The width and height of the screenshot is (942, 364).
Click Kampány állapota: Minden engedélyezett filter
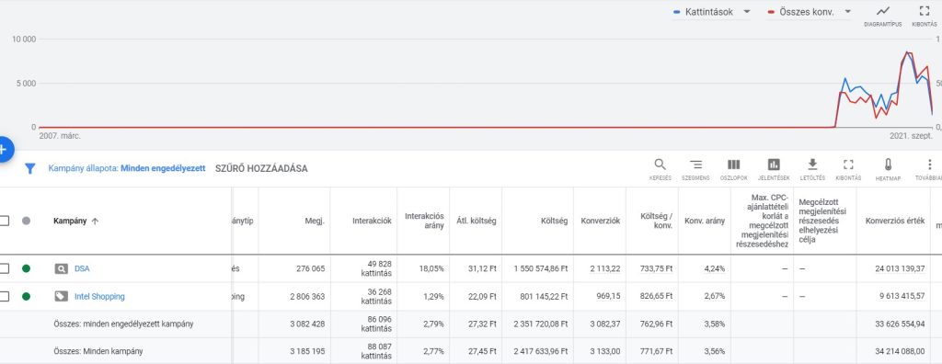point(127,169)
